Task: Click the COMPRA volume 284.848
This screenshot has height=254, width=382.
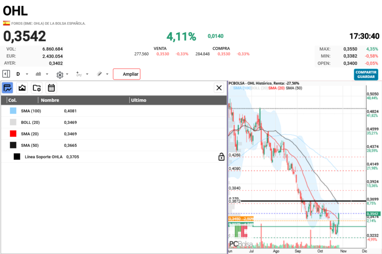Action: click(202, 54)
